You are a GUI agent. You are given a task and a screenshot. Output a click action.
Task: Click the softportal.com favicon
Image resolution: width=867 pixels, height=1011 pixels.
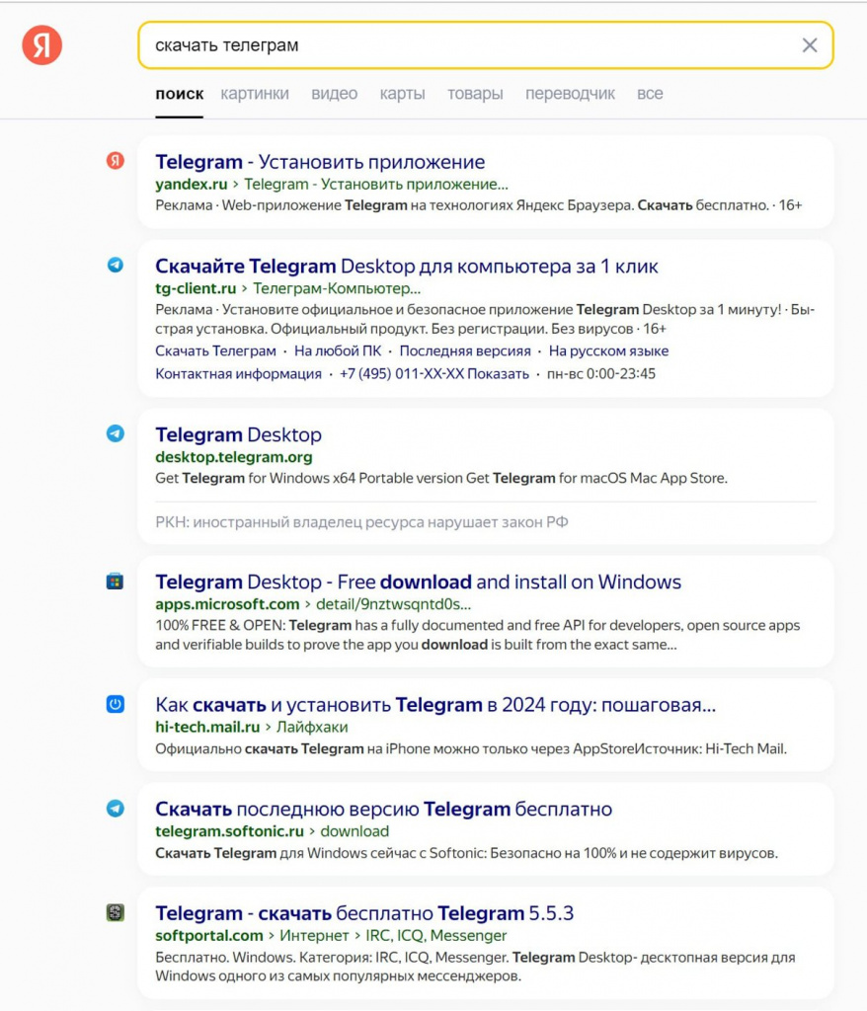[x=116, y=912]
